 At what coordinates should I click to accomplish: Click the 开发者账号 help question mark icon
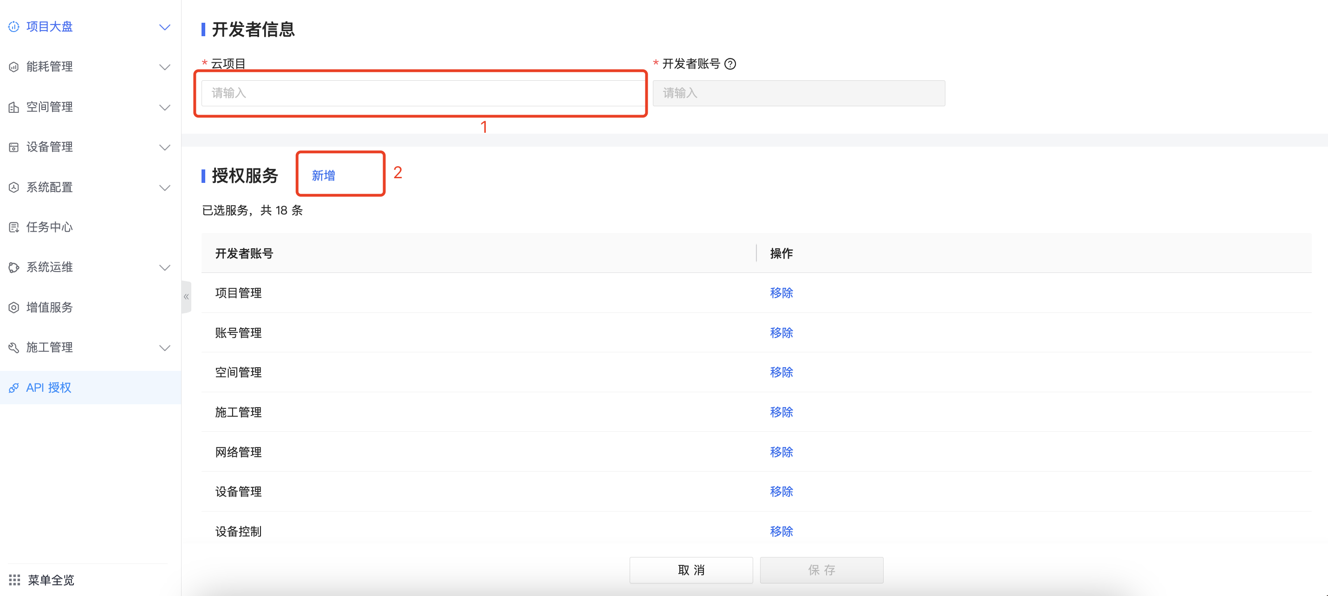pyautogui.click(x=734, y=64)
